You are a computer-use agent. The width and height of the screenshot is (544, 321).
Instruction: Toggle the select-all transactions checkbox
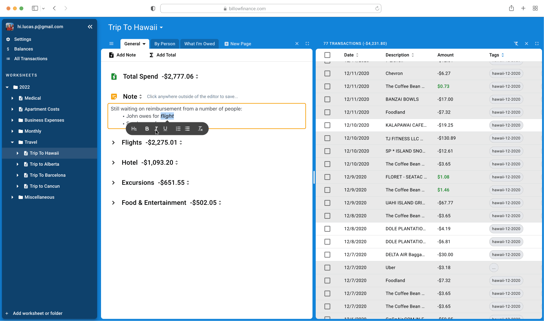(327, 55)
